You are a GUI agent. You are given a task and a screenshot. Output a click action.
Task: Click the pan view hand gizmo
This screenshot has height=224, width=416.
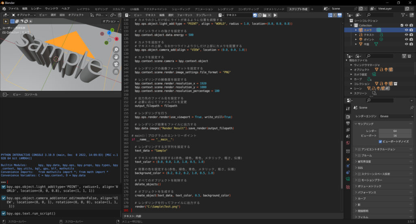coord(116,57)
